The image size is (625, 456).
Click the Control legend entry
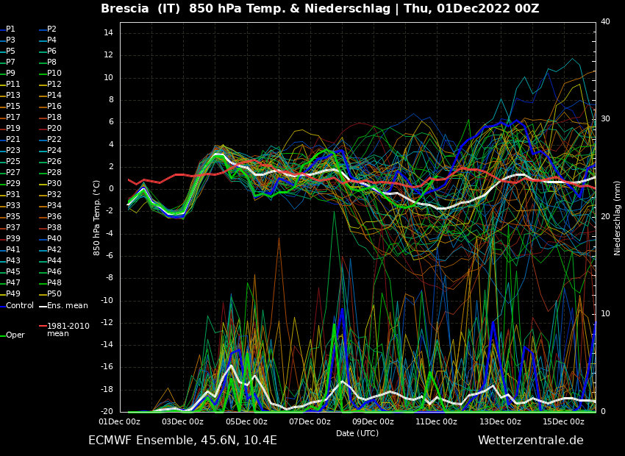tap(19, 305)
